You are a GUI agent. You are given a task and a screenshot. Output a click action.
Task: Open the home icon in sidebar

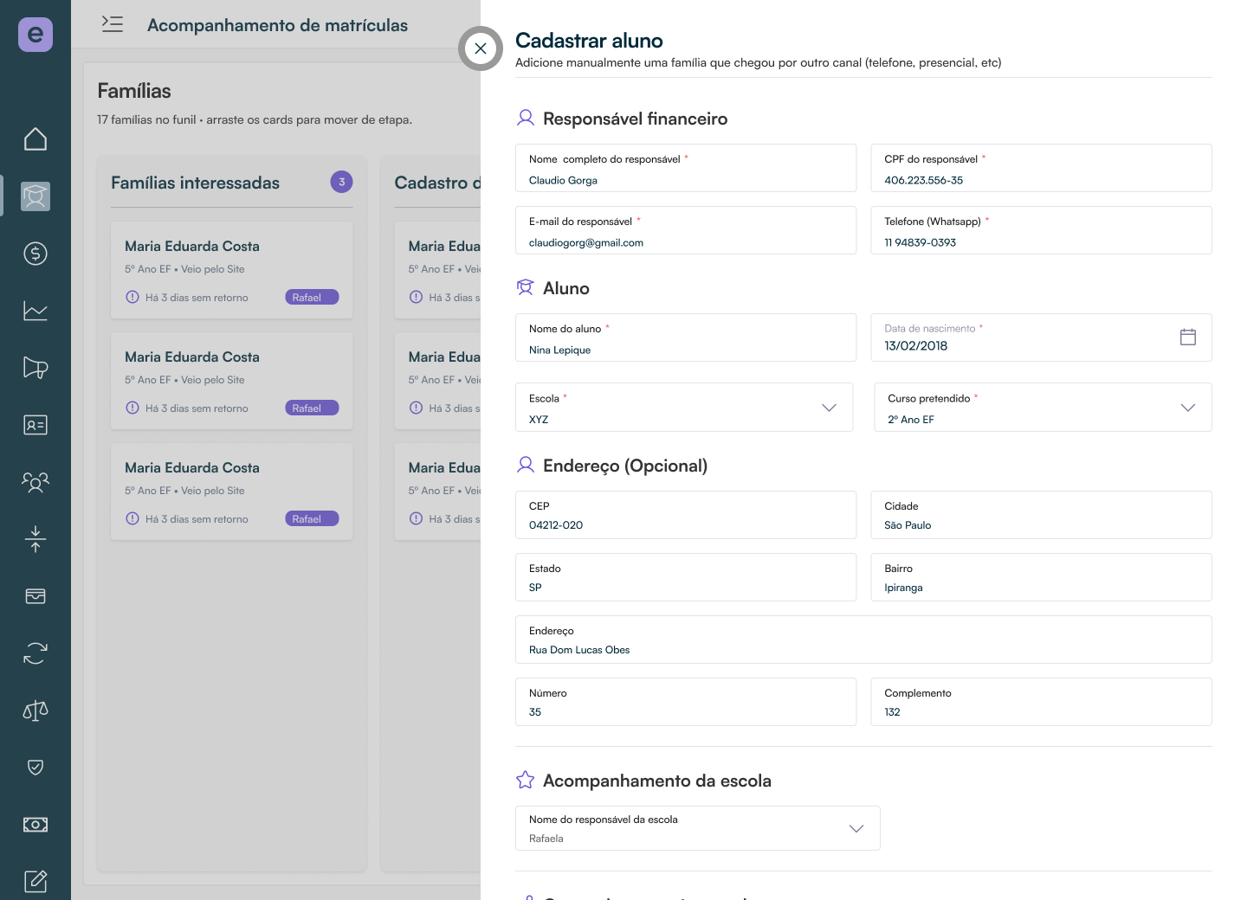pyautogui.click(x=36, y=139)
